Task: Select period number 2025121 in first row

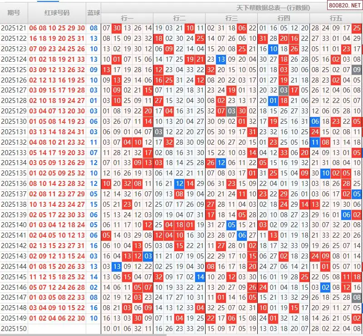Action: pyautogui.click(x=14, y=28)
